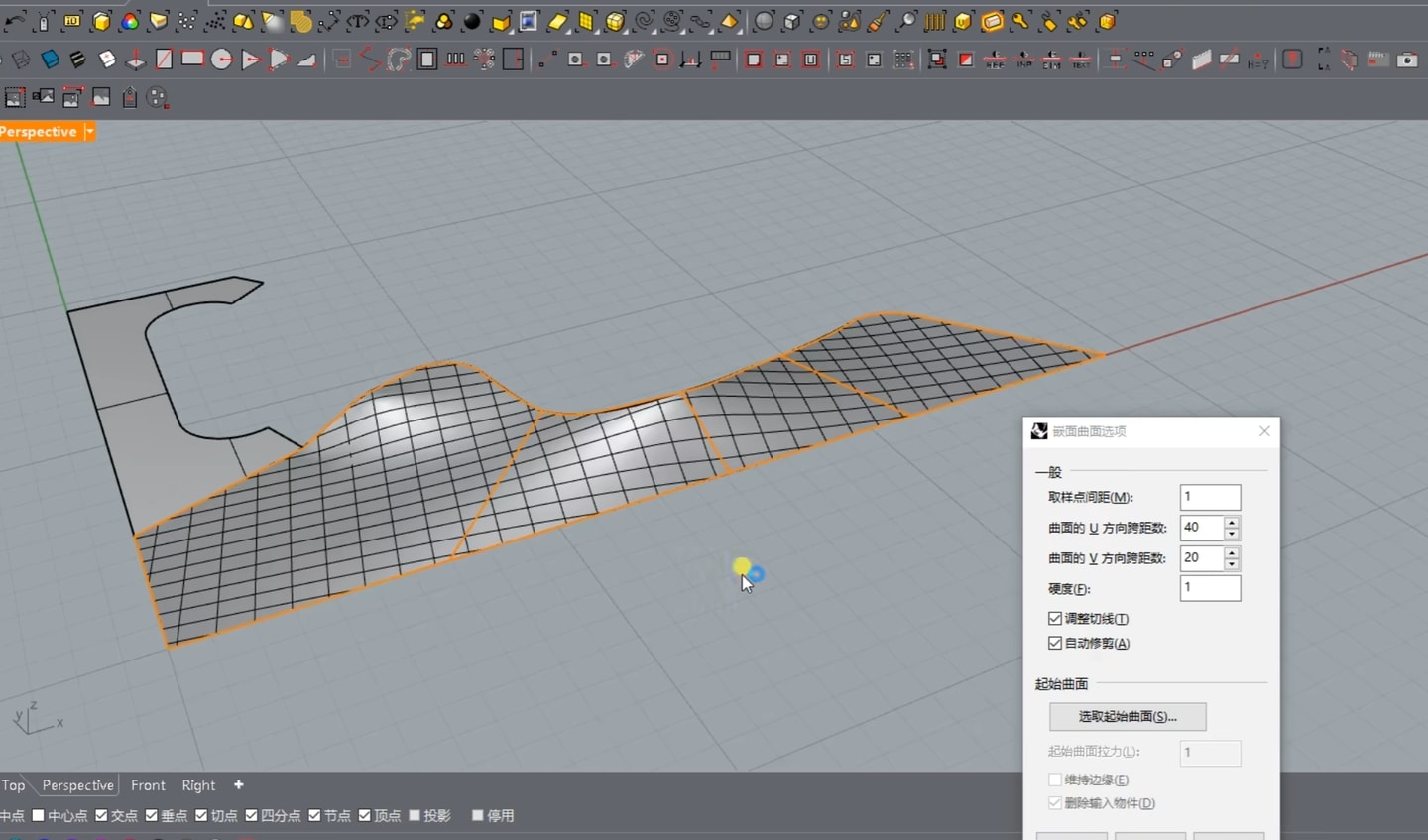Click the Perspective viewport title label

point(39,131)
